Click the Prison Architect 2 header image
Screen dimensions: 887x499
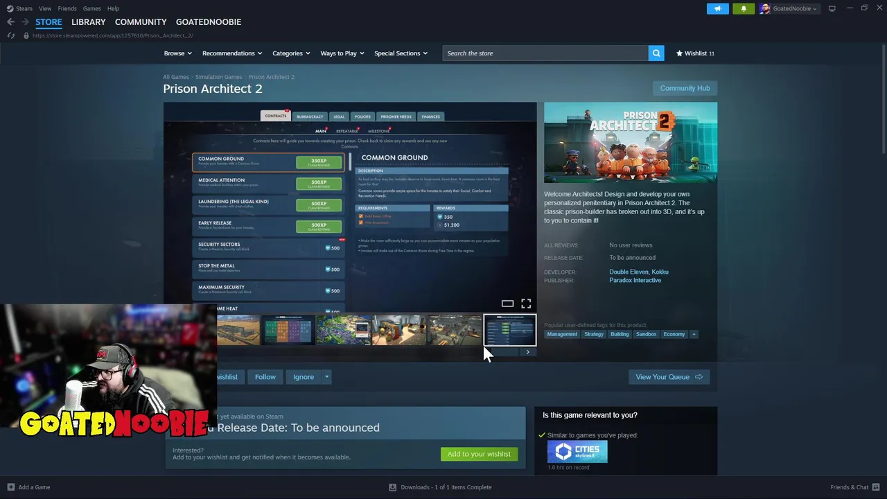click(x=631, y=143)
